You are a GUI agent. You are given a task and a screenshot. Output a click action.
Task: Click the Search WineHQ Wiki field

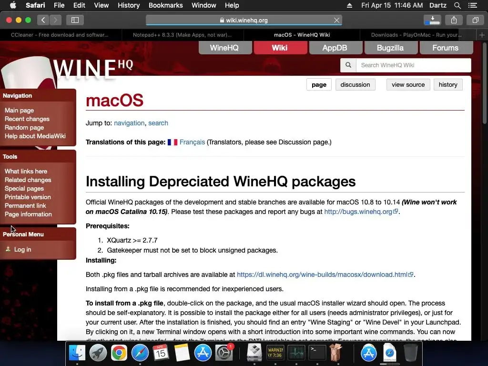coord(413,65)
